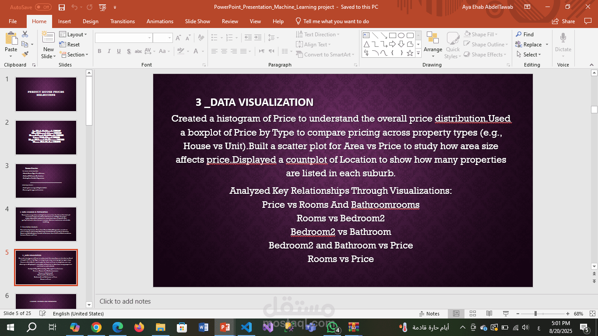The image size is (598, 336).
Task: Toggle the Notes pane button
Action: [x=429, y=314]
